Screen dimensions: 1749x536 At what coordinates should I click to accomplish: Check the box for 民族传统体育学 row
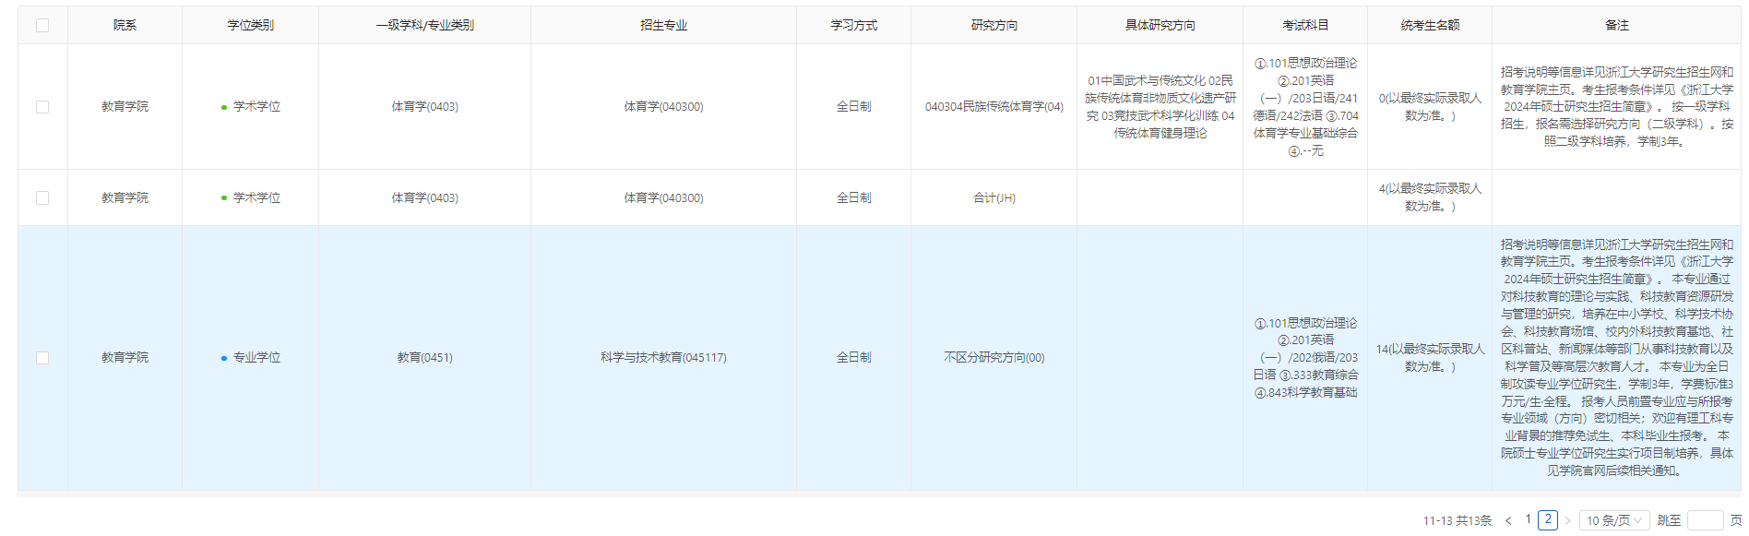(42, 107)
